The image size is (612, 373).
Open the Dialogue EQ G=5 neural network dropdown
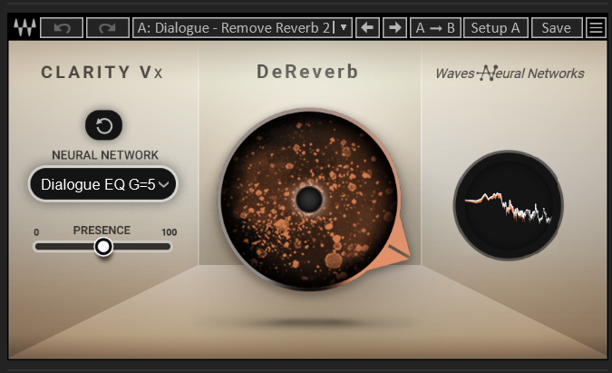tap(103, 184)
